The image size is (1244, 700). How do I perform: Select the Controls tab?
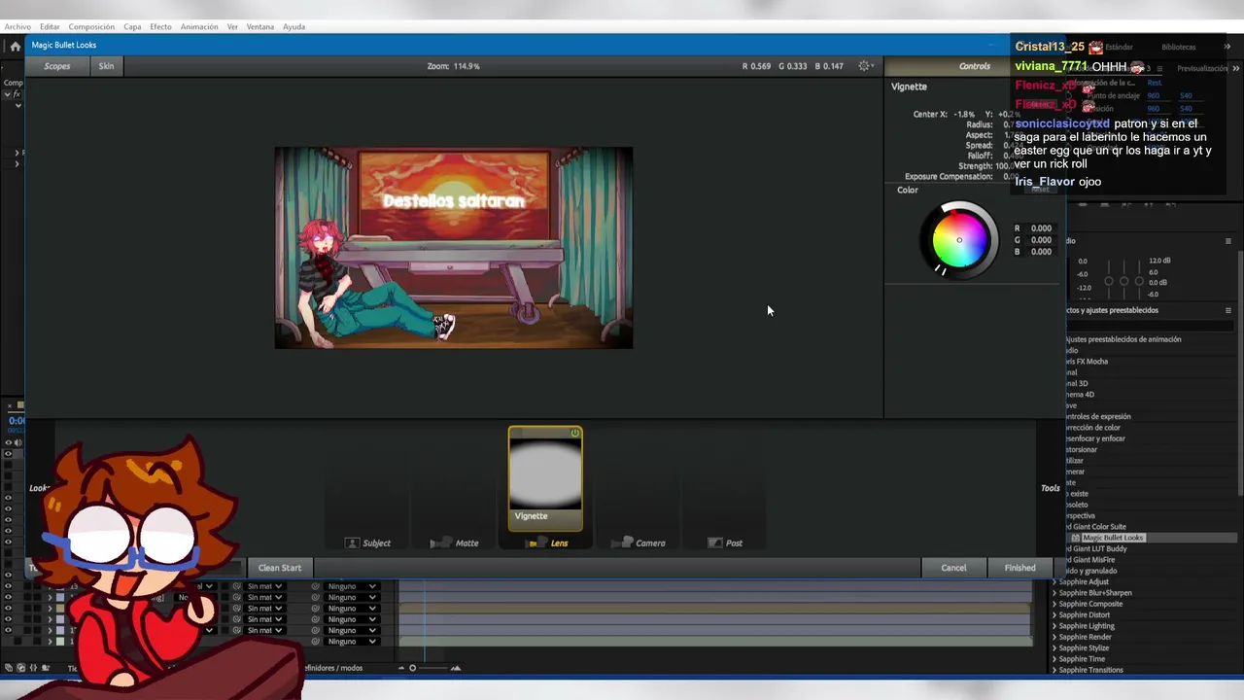(975, 66)
